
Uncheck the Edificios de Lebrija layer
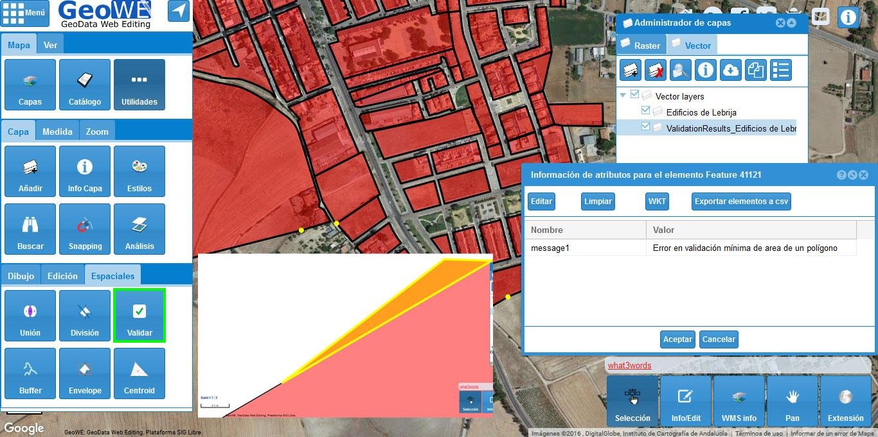click(x=645, y=111)
